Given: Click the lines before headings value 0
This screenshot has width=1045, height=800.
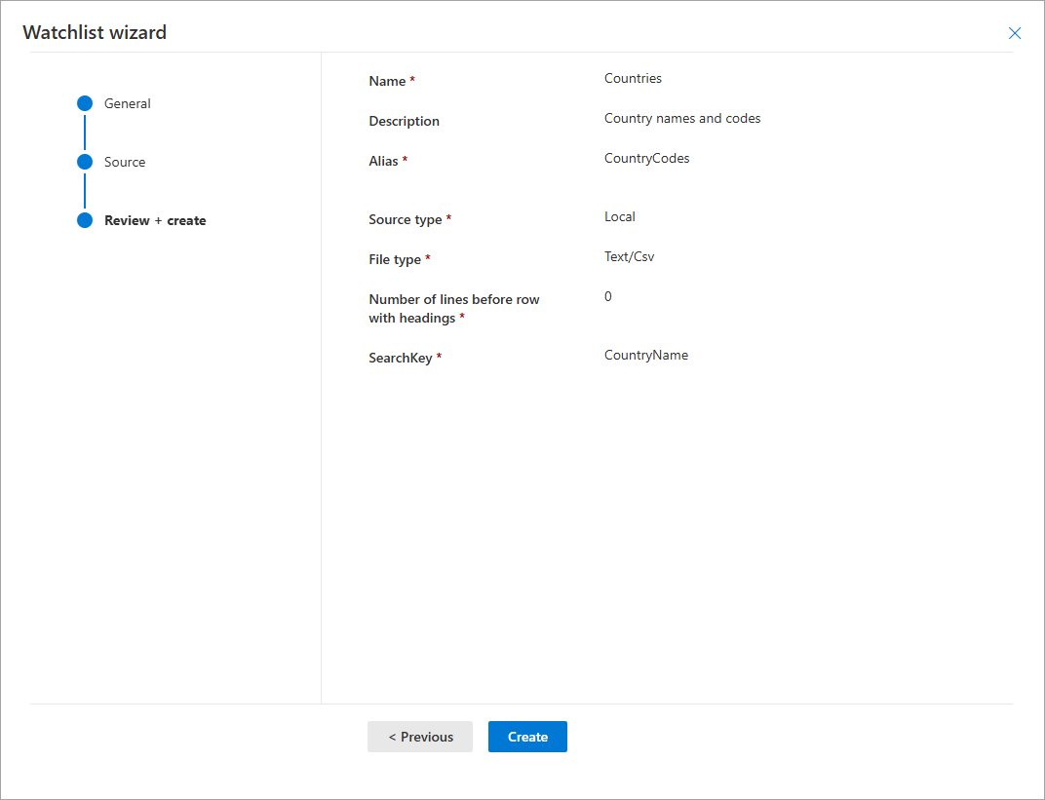Looking at the screenshot, I should 607,296.
